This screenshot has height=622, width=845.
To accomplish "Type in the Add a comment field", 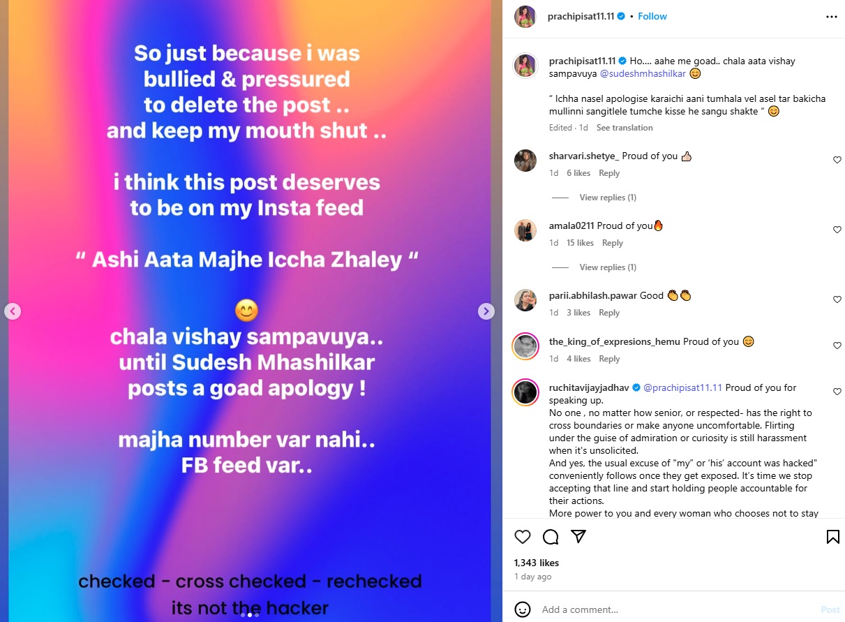I will coord(670,609).
